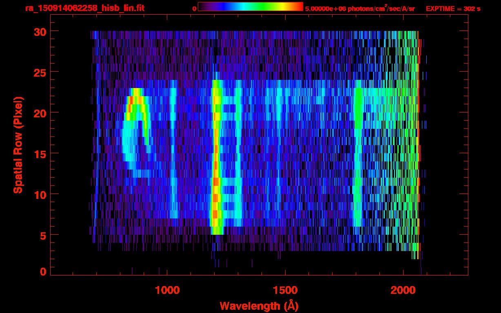Screen dimensions: 501x313
Task: Click the file name ra_150914062258_hisb_lin.fit
Action: pos(84,8)
